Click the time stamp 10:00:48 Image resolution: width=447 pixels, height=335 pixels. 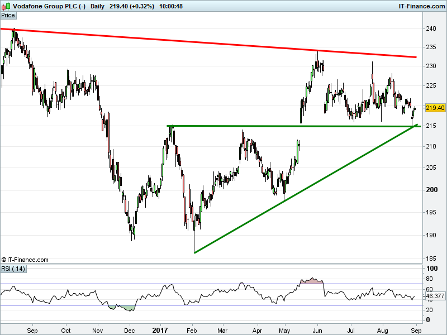click(171, 6)
